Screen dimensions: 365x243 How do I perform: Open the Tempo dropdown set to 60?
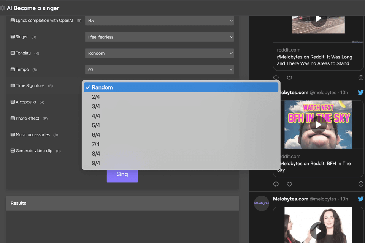tap(159, 69)
